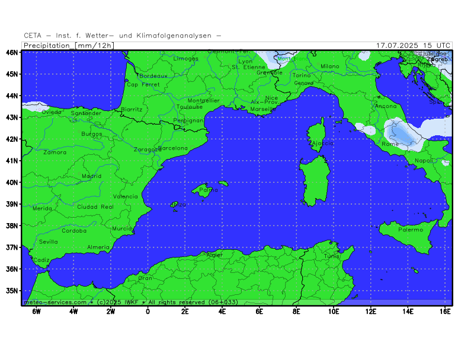This screenshot has width=474, height=356.
Task: Click the Genova city label
Action: pyautogui.click(x=303, y=82)
